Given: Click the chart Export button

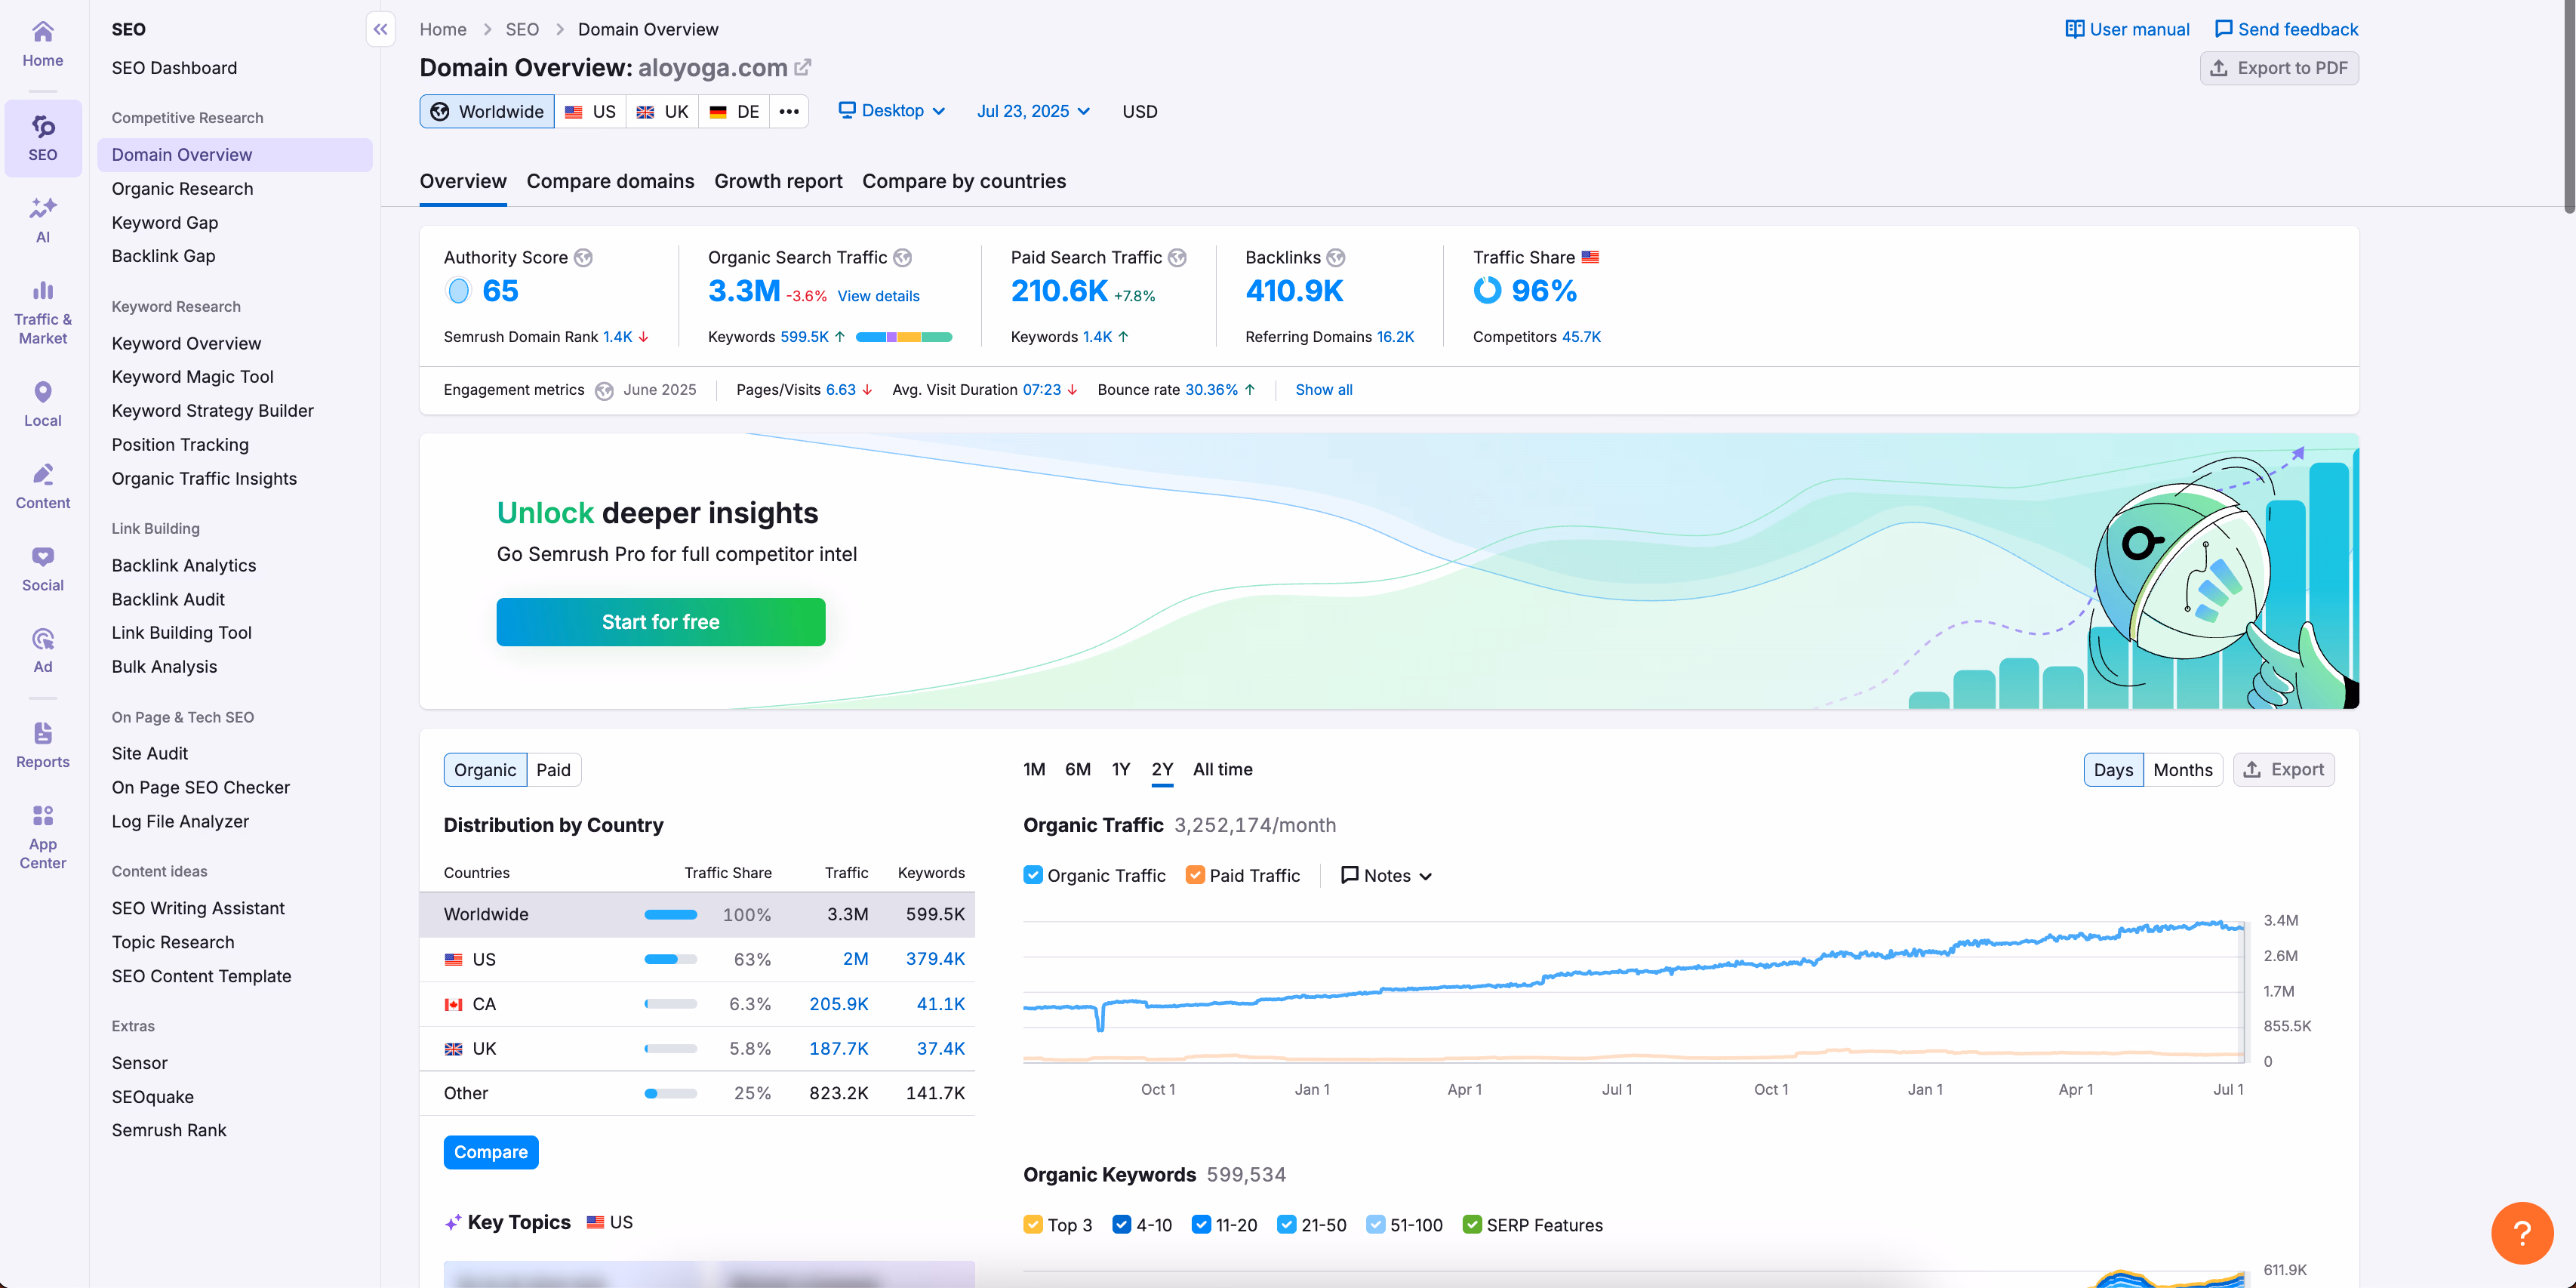Looking at the screenshot, I should pos(2283,769).
